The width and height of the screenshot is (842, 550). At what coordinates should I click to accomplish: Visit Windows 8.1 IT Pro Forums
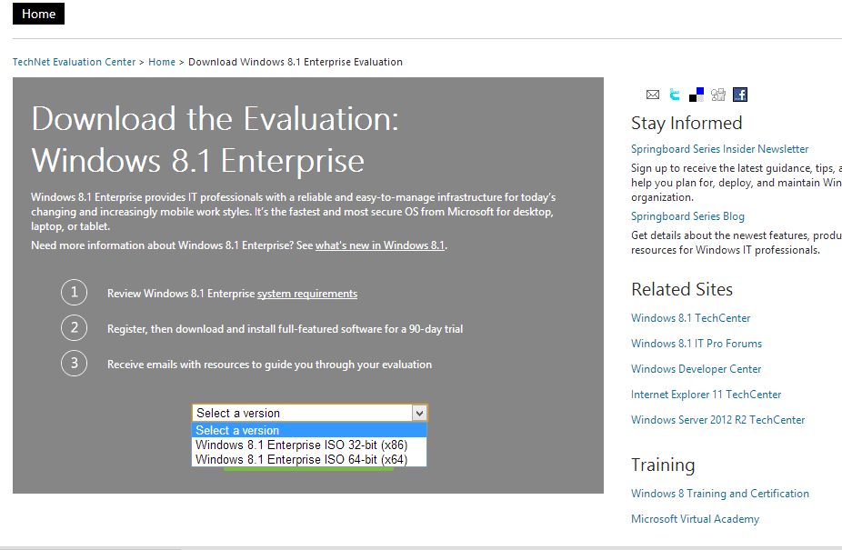[x=697, y=344]
